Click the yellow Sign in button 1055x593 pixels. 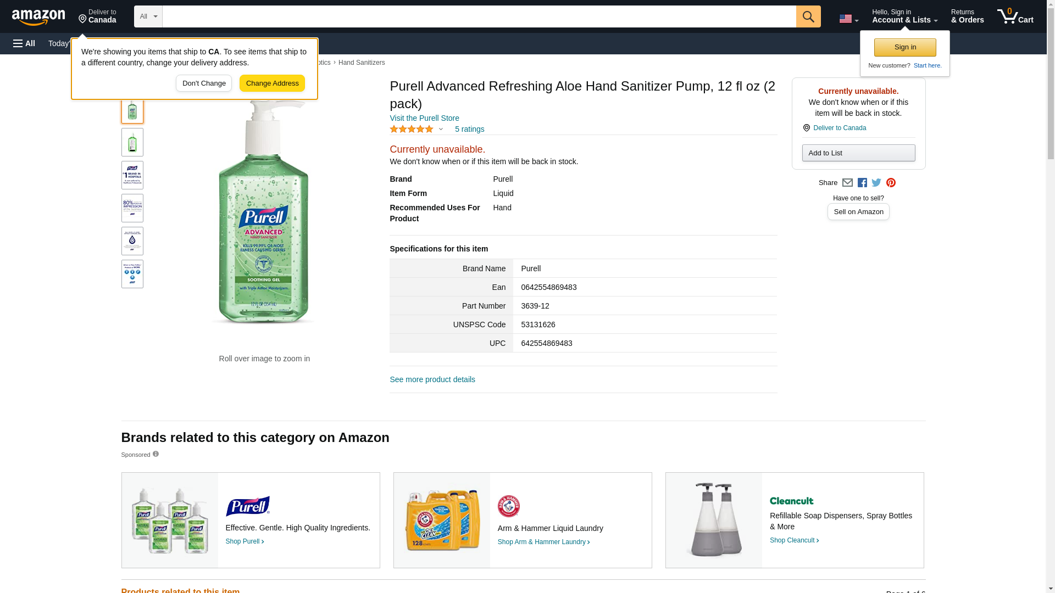[x=905, y=47]
